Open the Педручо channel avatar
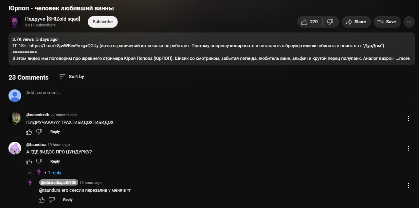Viewport: 419px width, 208px height. click(x=15, y=22)
